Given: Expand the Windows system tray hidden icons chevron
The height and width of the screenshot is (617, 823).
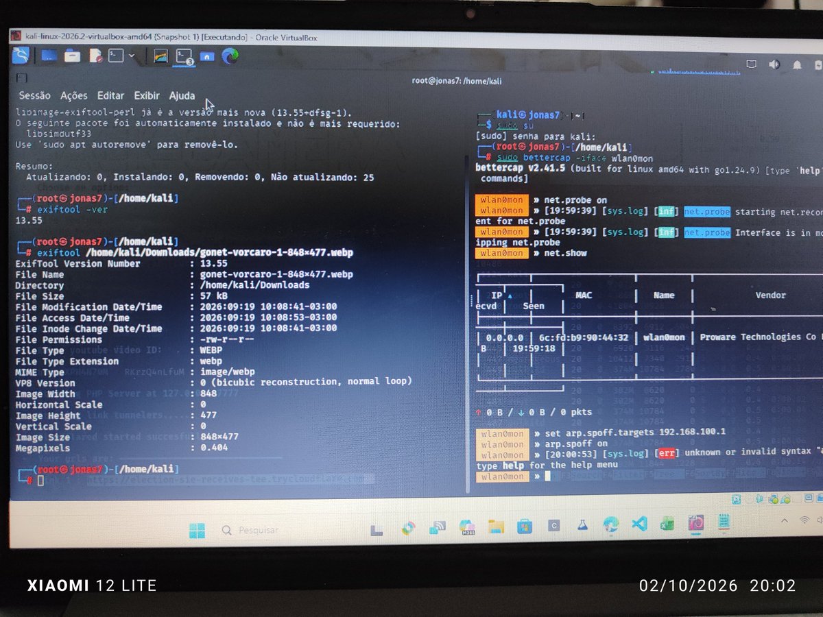Looking at the screenshot, I should click(784, 522).
